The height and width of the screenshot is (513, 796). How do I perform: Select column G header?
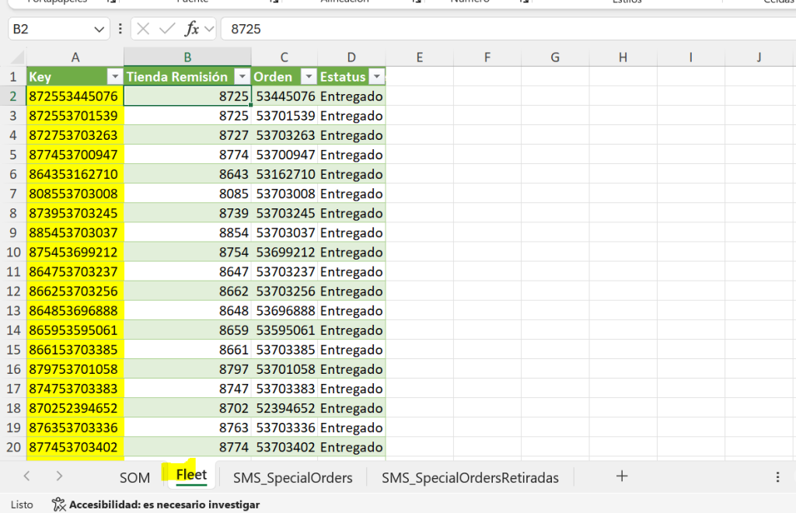(x=555, y=58)
